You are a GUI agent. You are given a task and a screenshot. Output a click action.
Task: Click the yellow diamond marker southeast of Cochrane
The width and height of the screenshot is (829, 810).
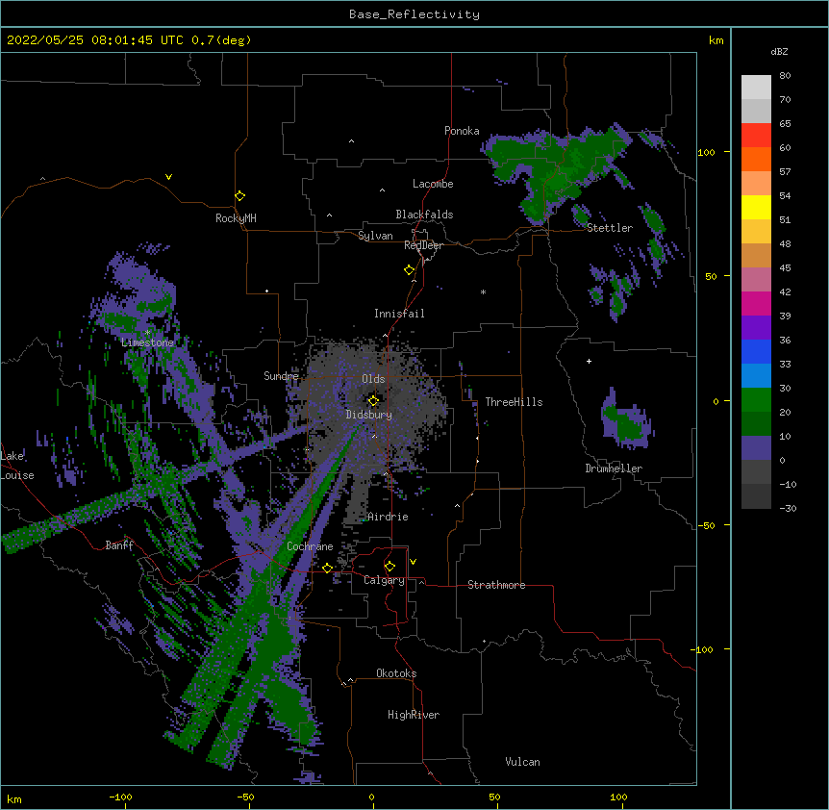tap(327, 568)
